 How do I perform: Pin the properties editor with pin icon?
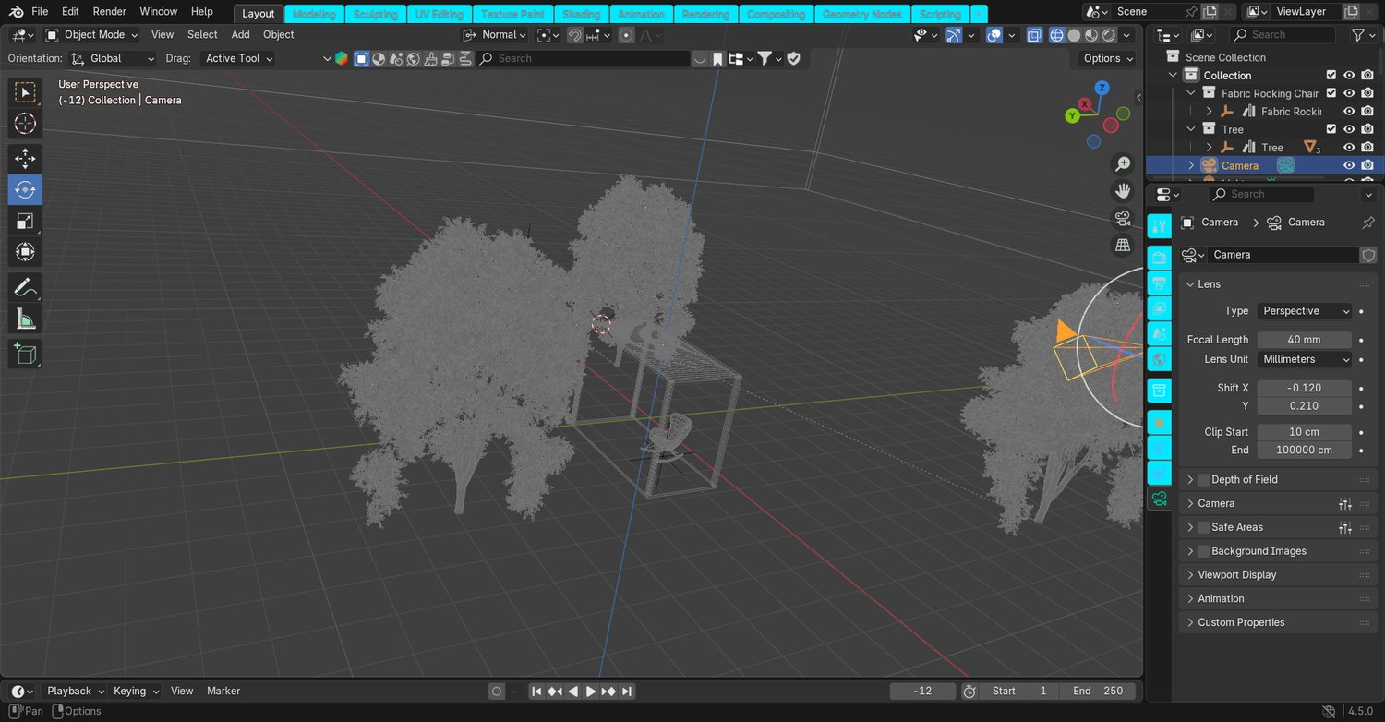pos(1368,223)
